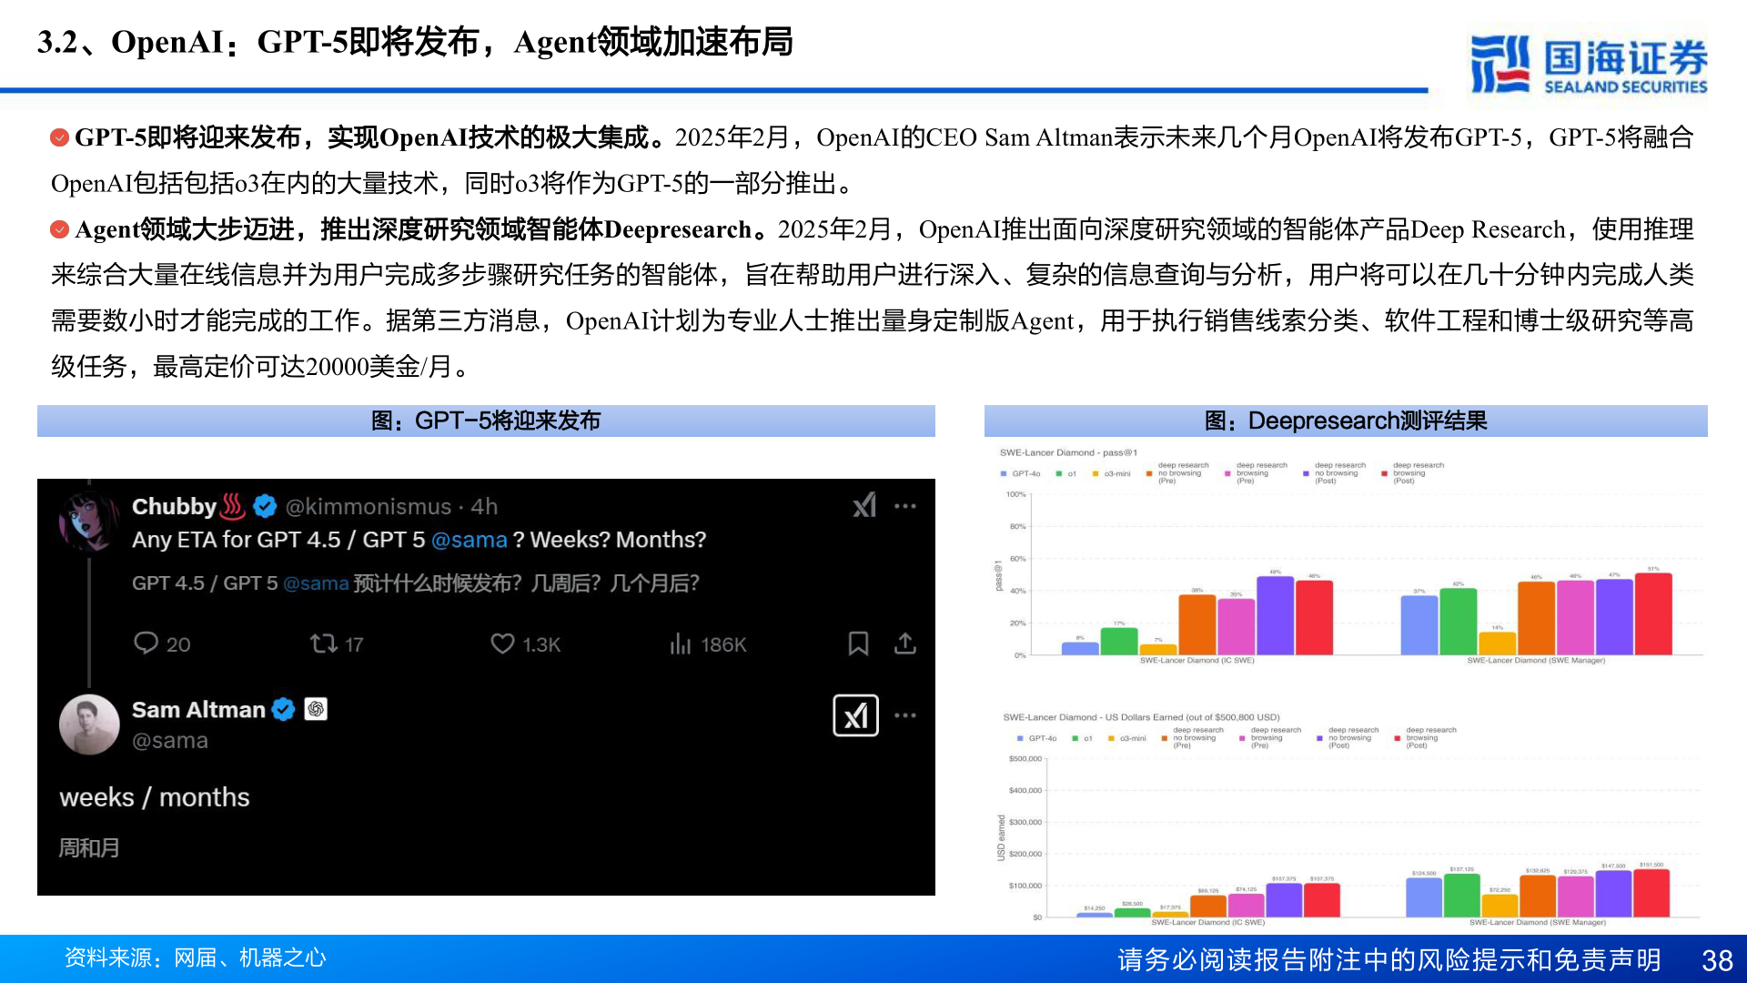The height and width of the screenshot is (983, 1747).
Task: Click the Sam Altman display name
Action: click(x=198, y=709)
